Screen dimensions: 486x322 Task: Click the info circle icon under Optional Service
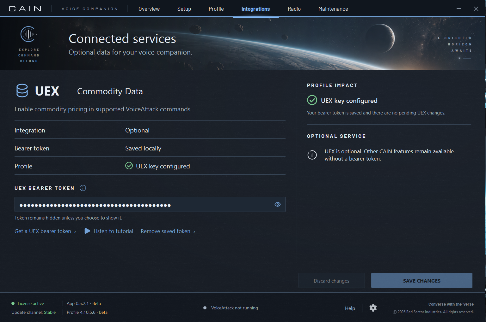312,155
